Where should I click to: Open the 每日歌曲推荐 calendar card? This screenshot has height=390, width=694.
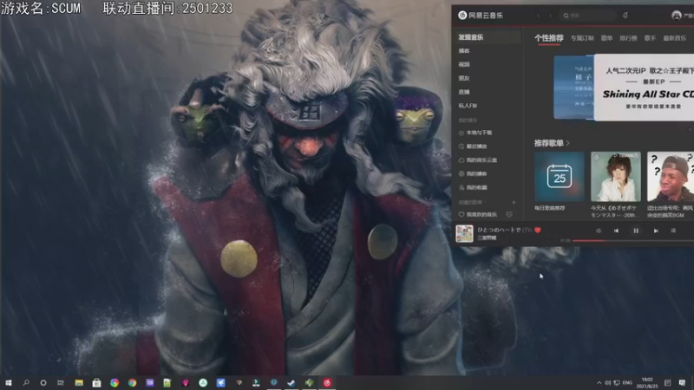tap(560, 177)
